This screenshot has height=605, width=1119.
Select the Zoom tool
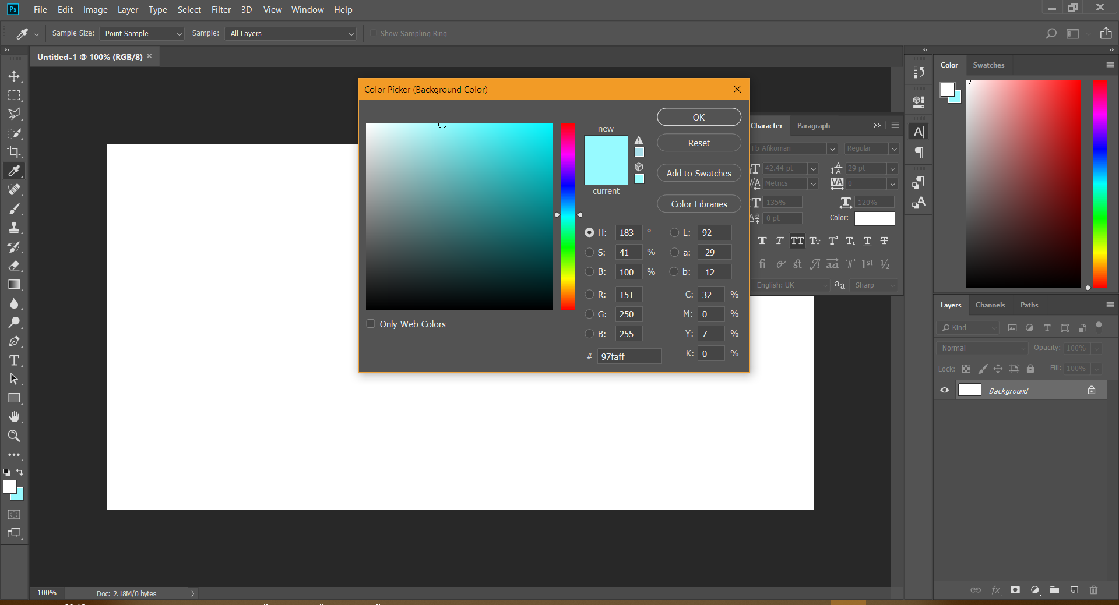[14, 436]
